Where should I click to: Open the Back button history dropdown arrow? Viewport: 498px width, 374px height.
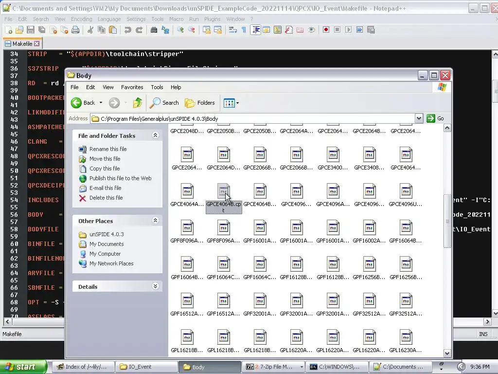tap(101, 103)
